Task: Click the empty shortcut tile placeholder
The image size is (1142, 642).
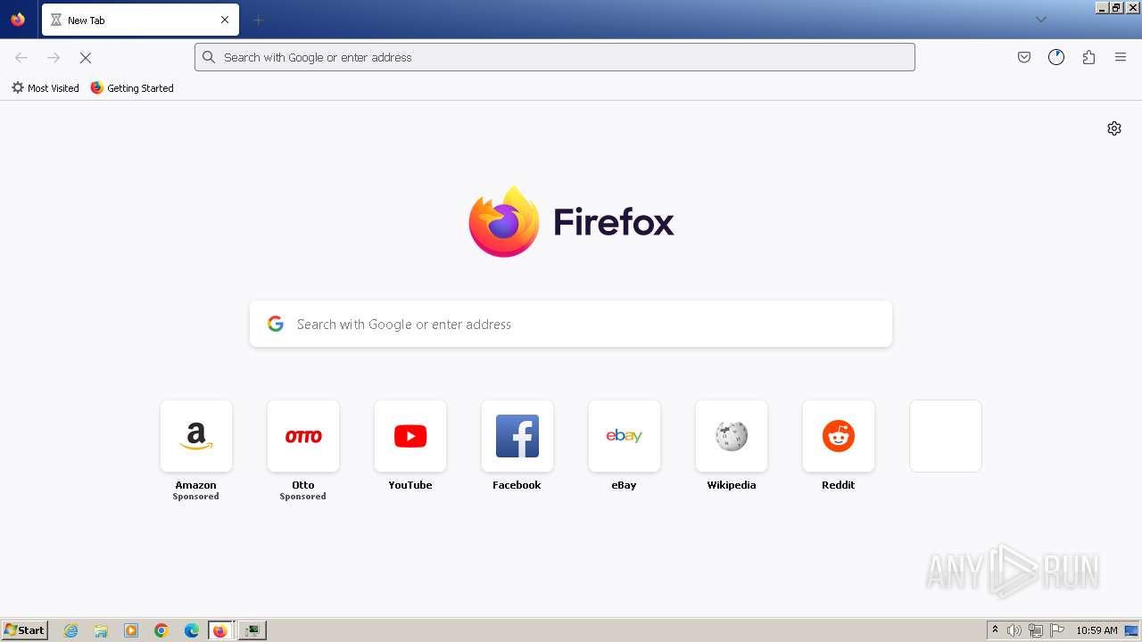Action: [946, 436]
